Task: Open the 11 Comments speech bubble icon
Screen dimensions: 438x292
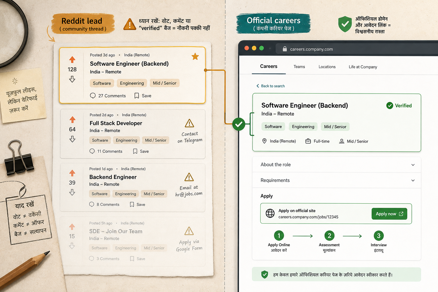Action: click(92, 151)
